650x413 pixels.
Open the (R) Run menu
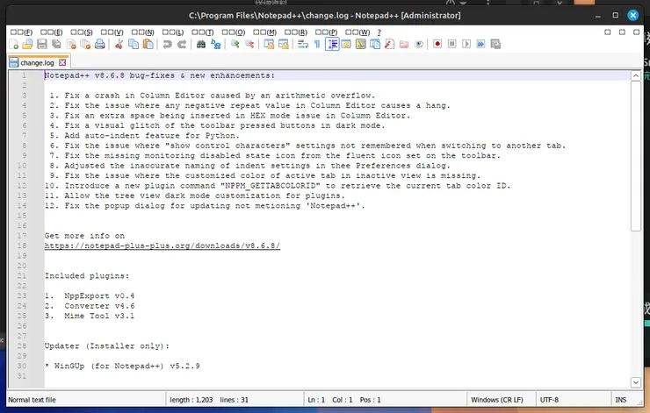click(x=296, y=32)
